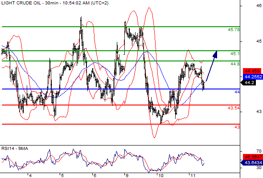Click the red 44.453 price tag

(252, 71)
